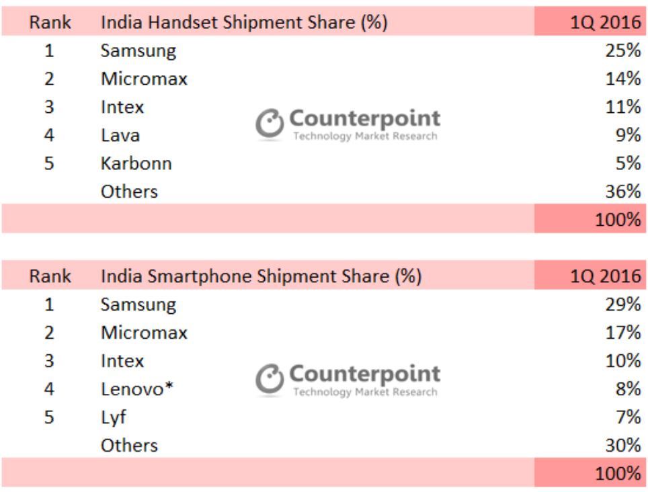Screen dimensions: 648x492
Task: Select the Lava brand cell
Action: 120,135
